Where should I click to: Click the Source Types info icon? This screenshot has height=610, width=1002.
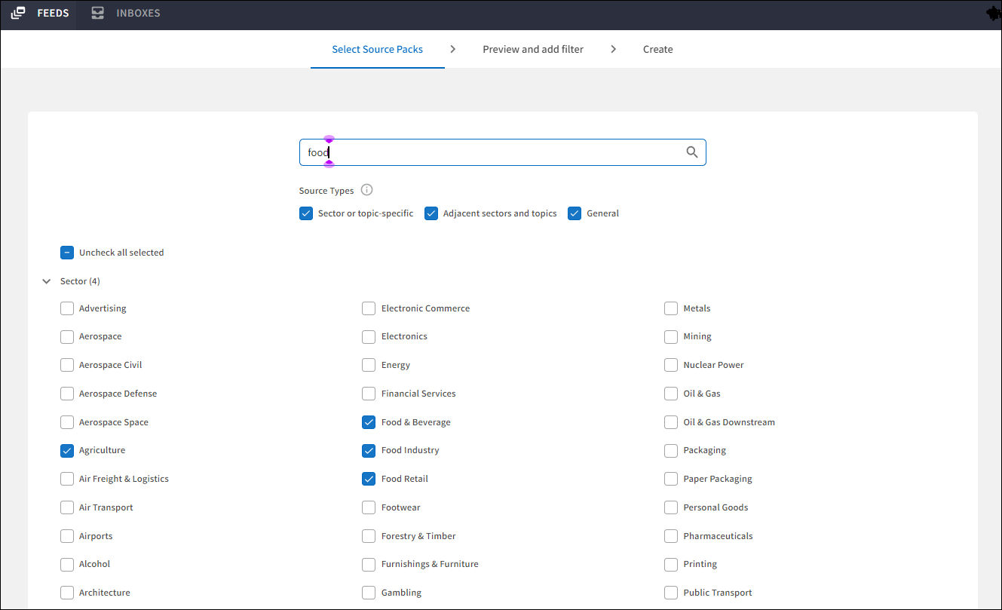[x=367, y=190]
